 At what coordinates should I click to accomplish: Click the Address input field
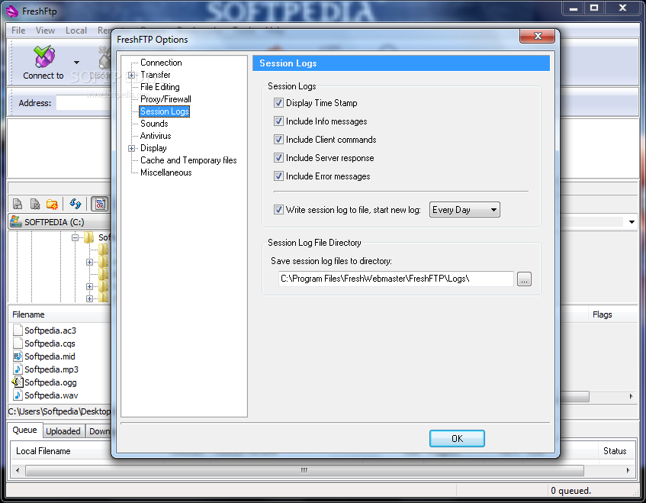click(84, 103)
